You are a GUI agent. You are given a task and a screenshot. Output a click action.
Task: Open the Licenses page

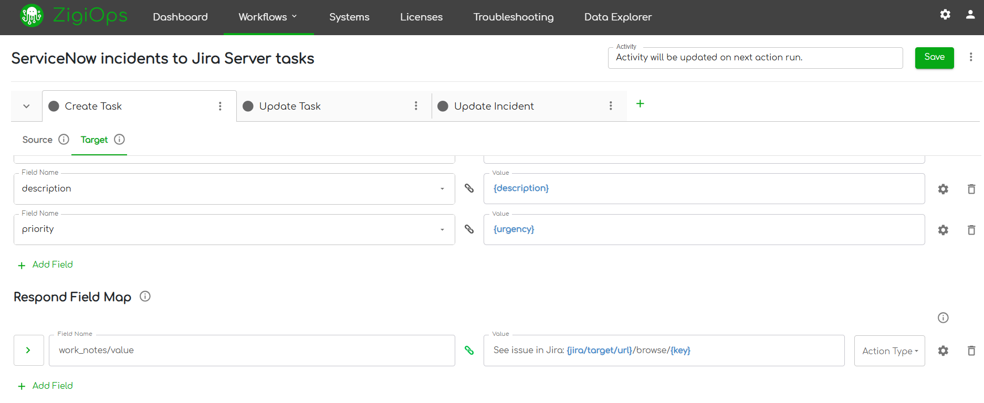tap(421, 17)
